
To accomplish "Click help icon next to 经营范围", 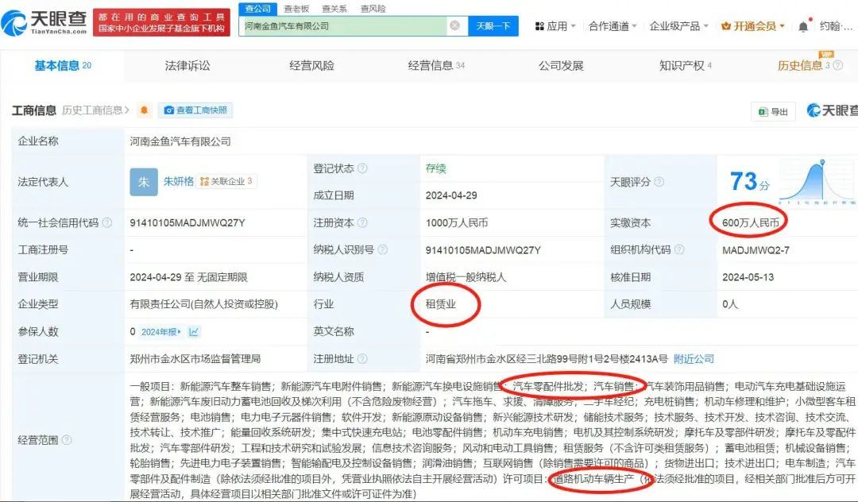I will (67, 440).
